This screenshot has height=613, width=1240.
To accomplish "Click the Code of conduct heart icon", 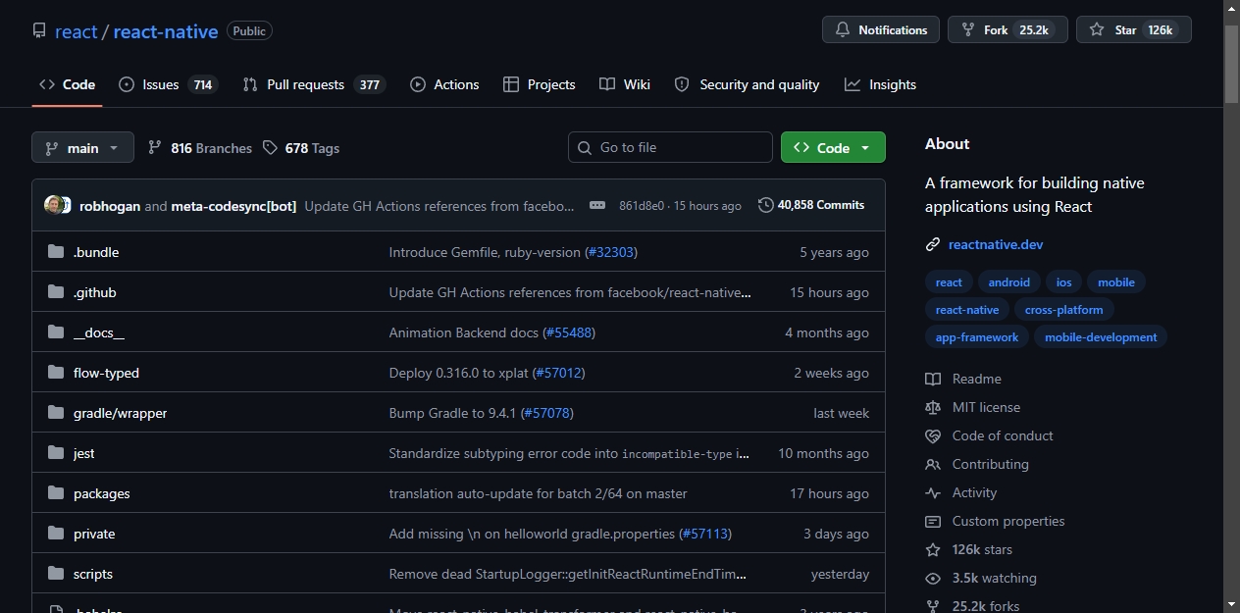I will 933,435.
